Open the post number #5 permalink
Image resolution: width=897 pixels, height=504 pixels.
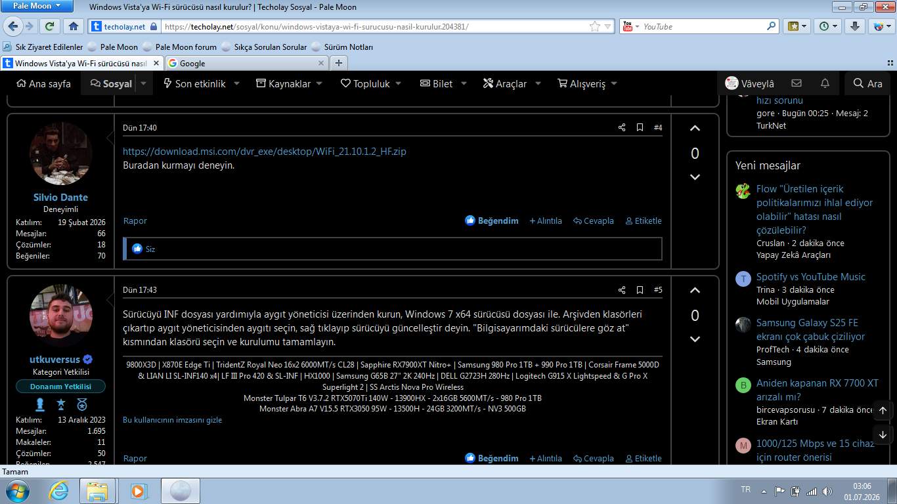[658, 289]
